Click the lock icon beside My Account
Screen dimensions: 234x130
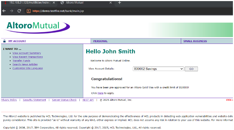coord(5,41)
